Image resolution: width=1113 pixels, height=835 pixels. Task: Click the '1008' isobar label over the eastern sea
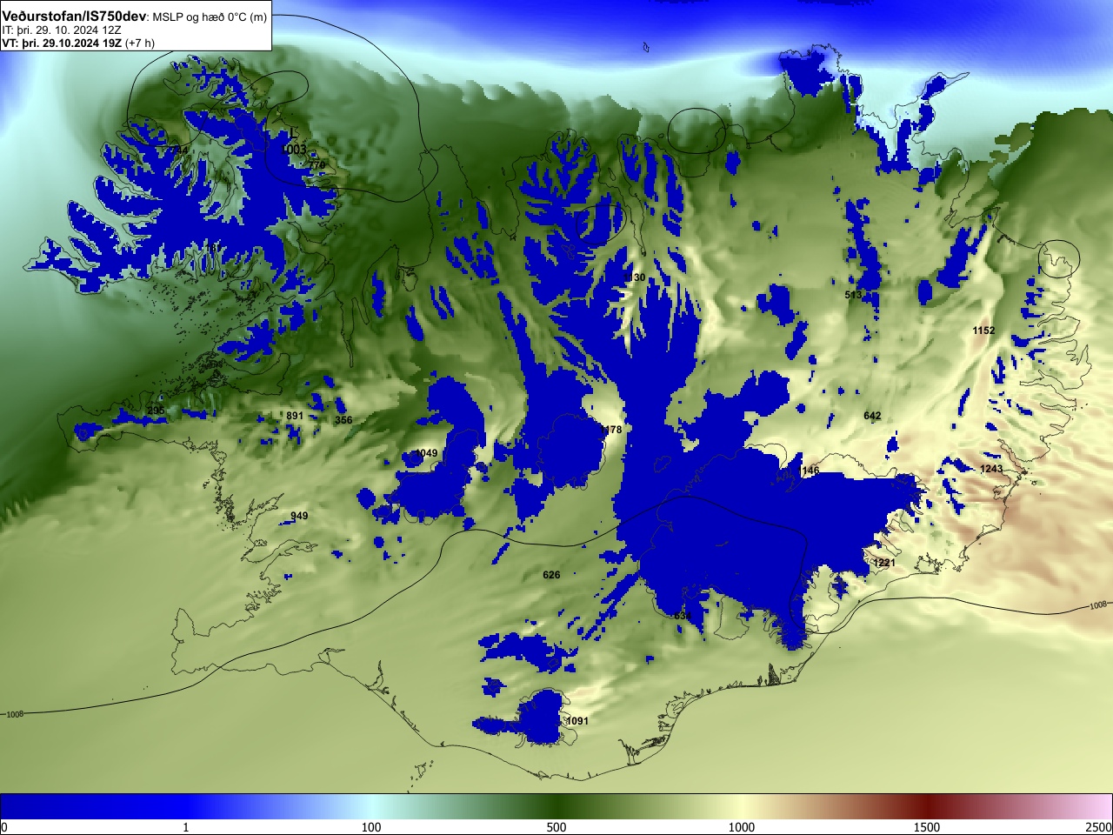pos(1098,605)
